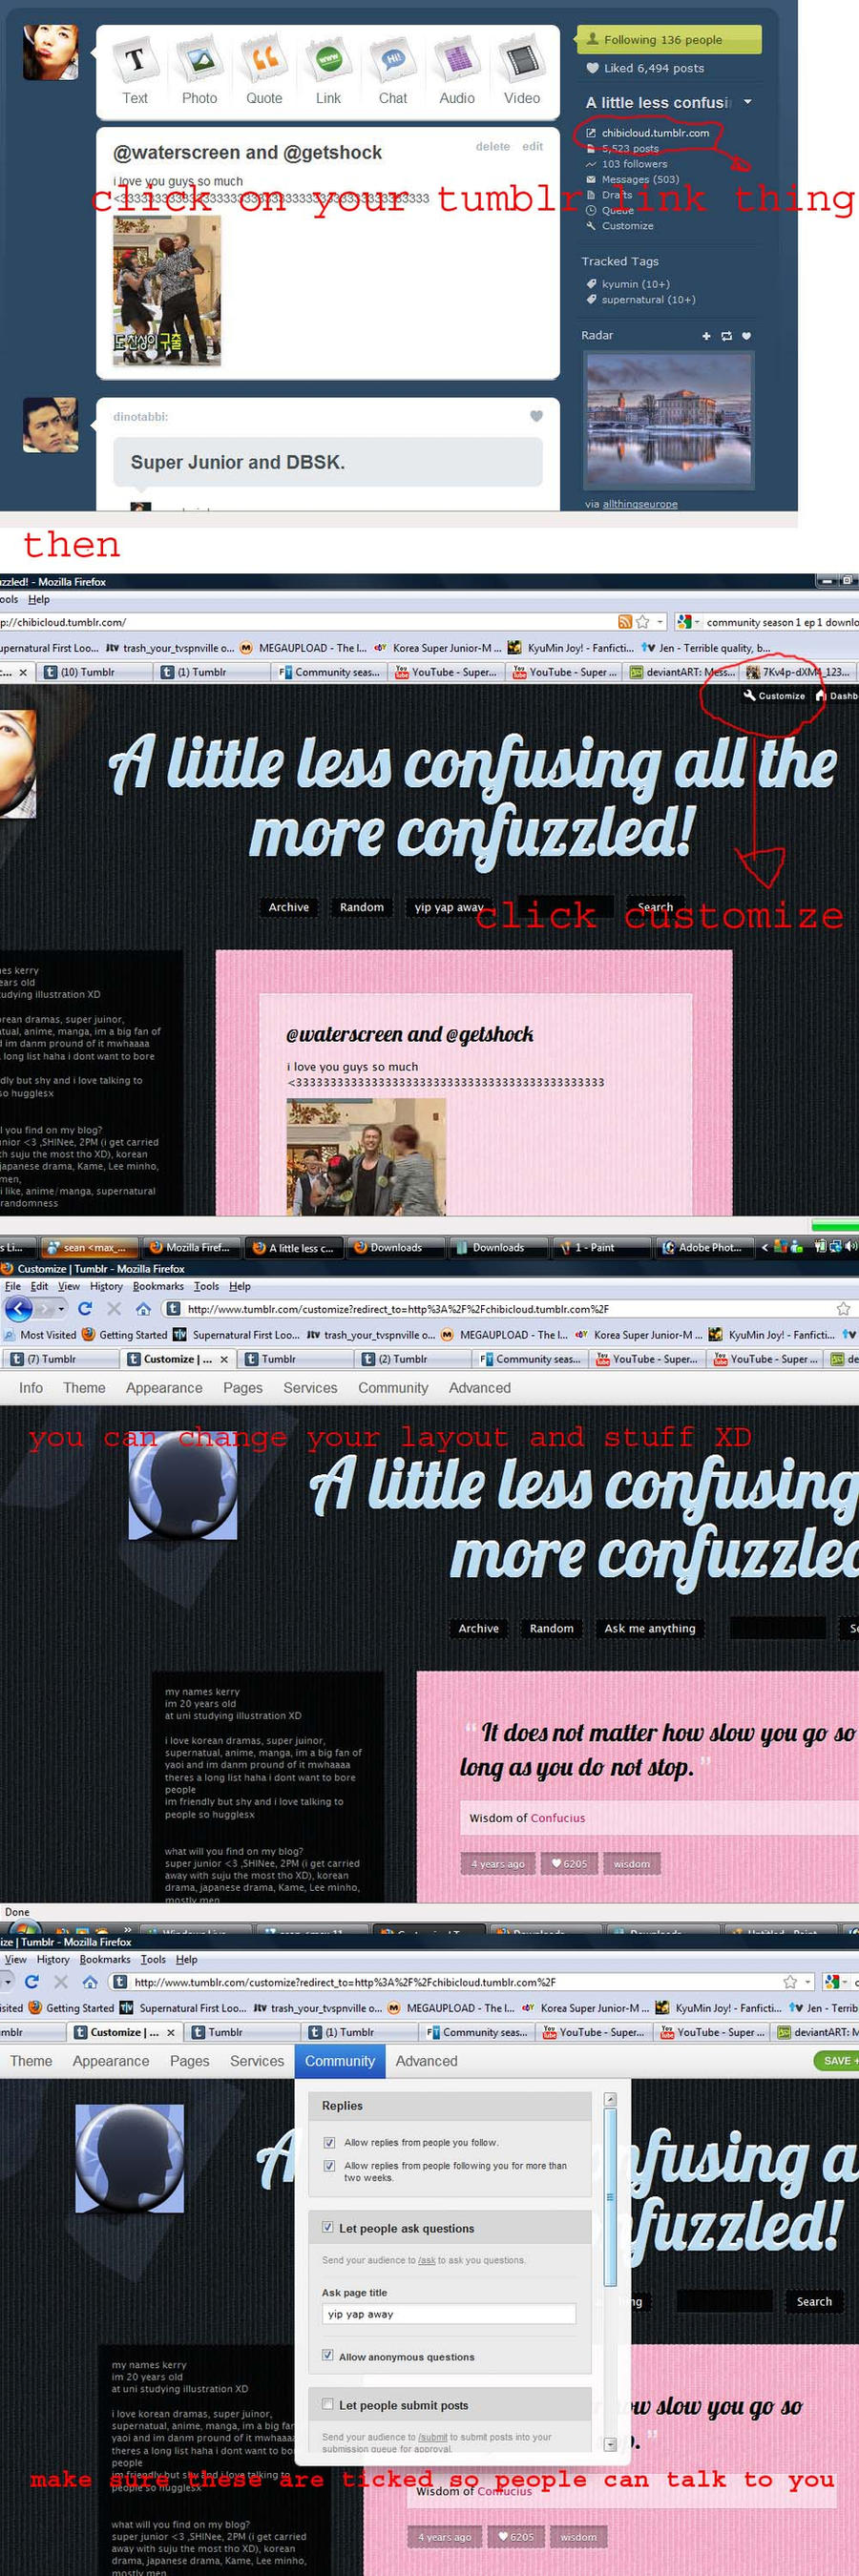Toggle 'Let people ask questions' checkbox
Image resolution: width=859 pixels, height=2576 pixels.
tap(327, 2227)
